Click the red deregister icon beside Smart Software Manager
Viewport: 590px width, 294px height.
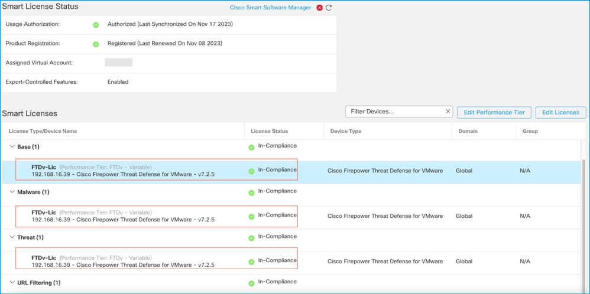pos(319,8)
